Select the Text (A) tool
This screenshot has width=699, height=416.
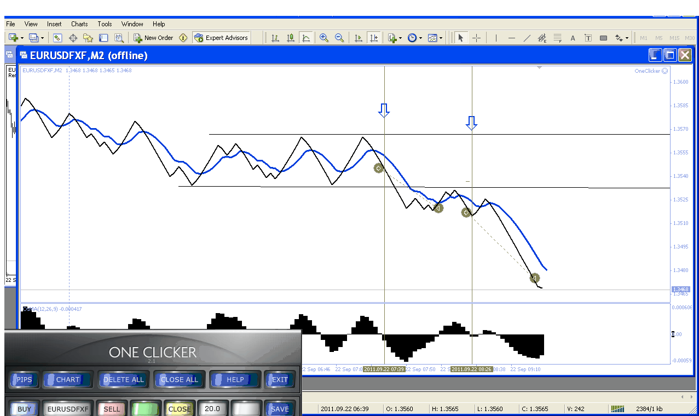click(x=573, y=38)
